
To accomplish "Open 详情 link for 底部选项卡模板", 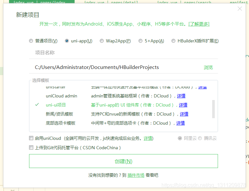I will tap(181, 123).
